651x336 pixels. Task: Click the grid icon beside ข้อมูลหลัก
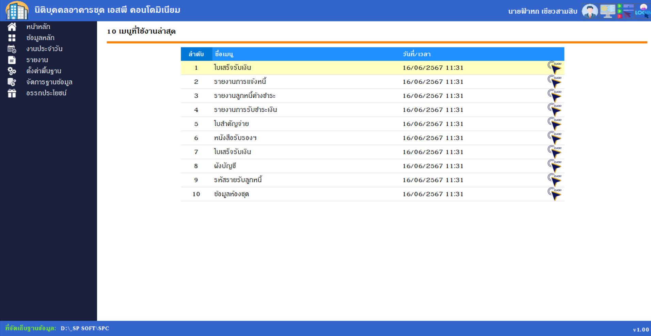coord(12,38)
